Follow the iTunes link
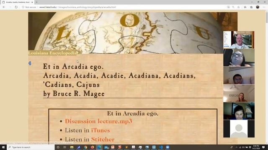 coord(100,130)
